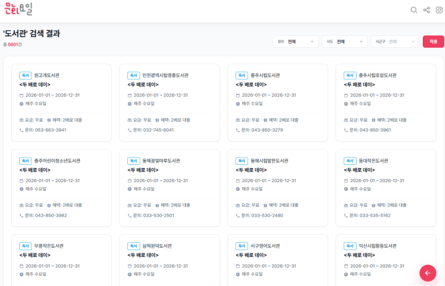Select 익산시립황등도서관 library name
Screen dimensions: 445x286
378,246
